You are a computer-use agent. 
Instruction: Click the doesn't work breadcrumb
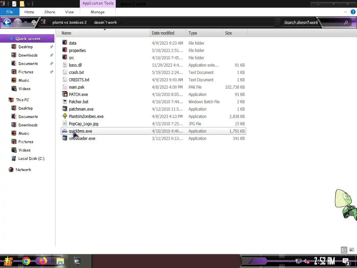click(x=105, y=22)
